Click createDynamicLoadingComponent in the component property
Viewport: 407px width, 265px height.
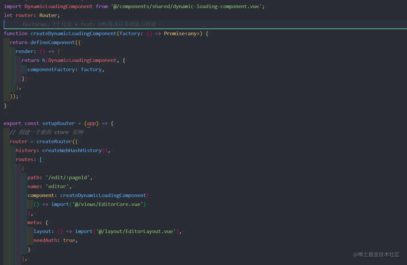coord(103,195)
